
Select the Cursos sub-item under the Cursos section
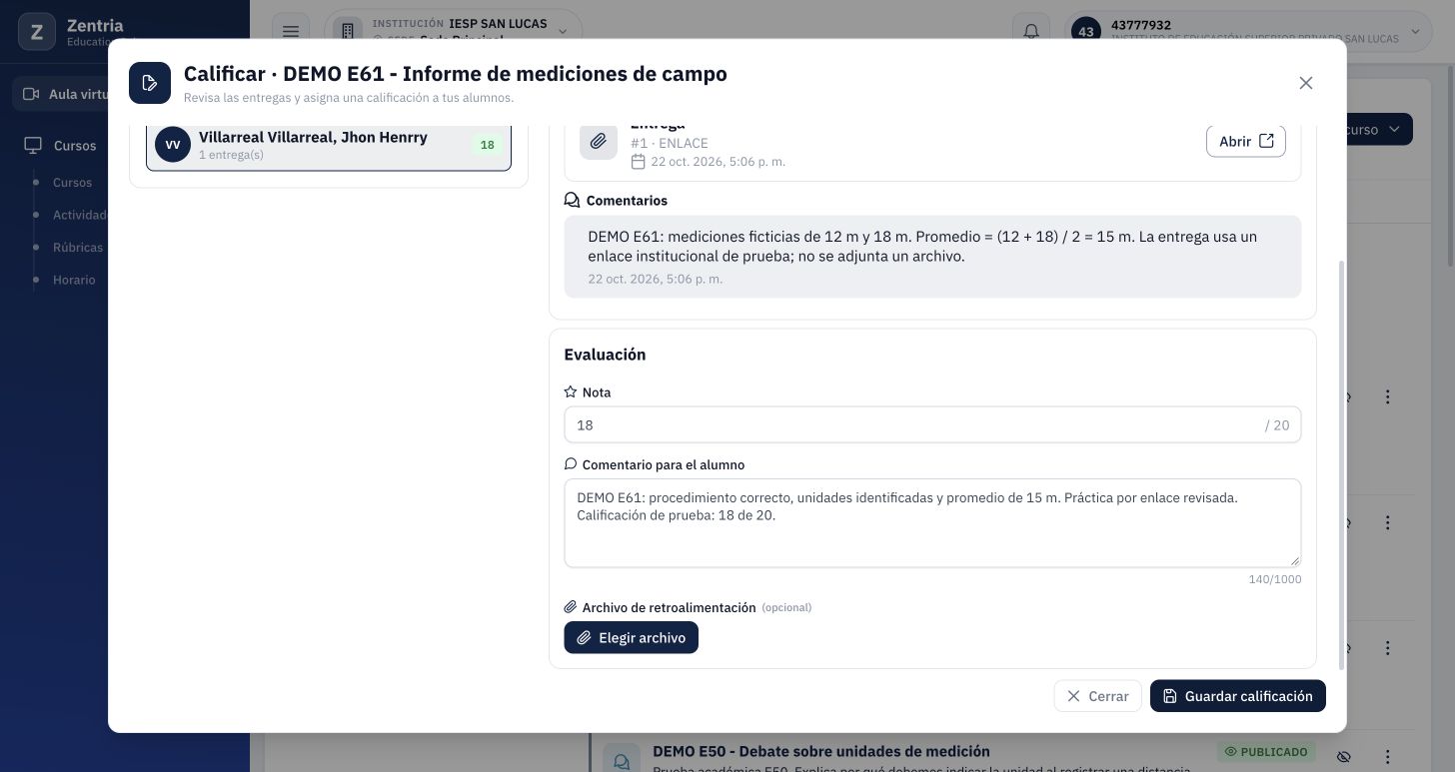72,183
